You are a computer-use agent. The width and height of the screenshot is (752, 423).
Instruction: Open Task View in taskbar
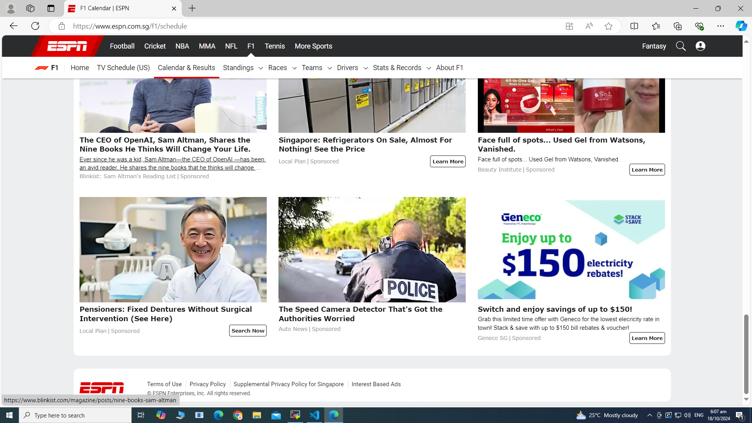coord(141,415)
